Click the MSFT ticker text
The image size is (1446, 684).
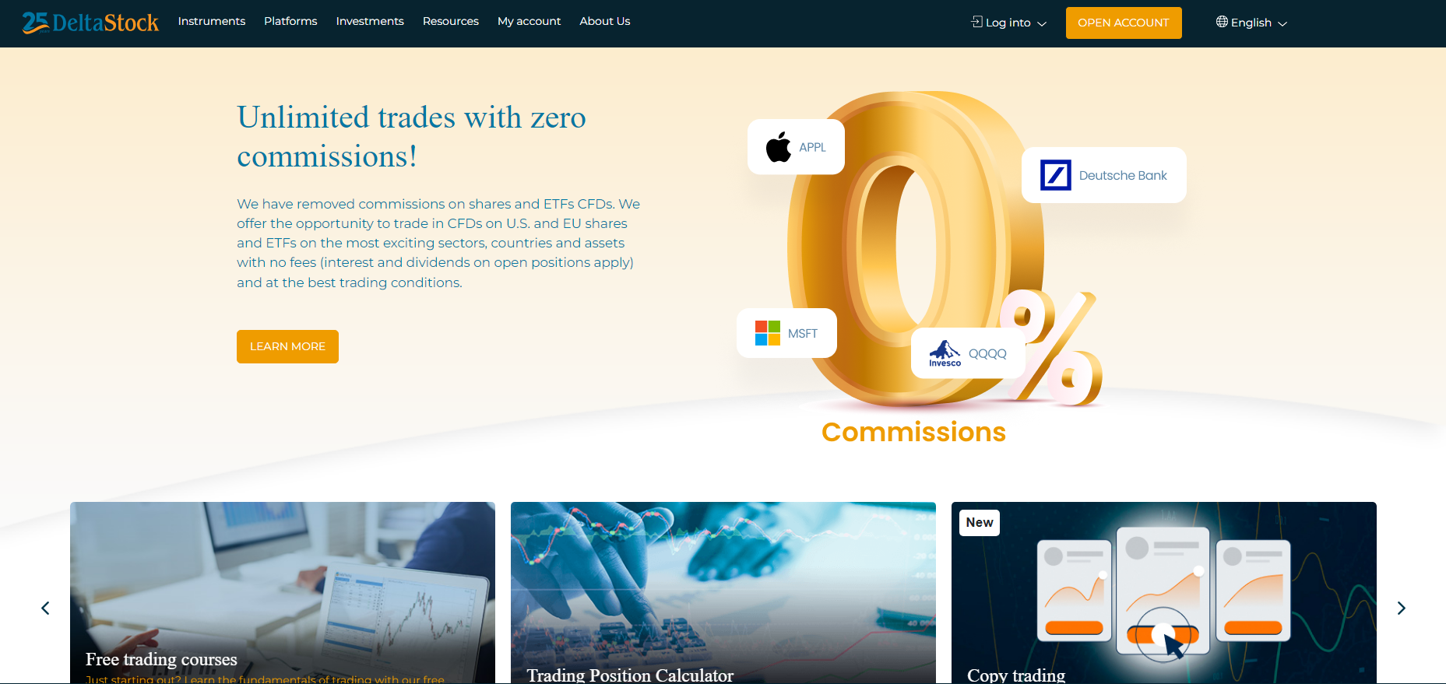[803, 334]
